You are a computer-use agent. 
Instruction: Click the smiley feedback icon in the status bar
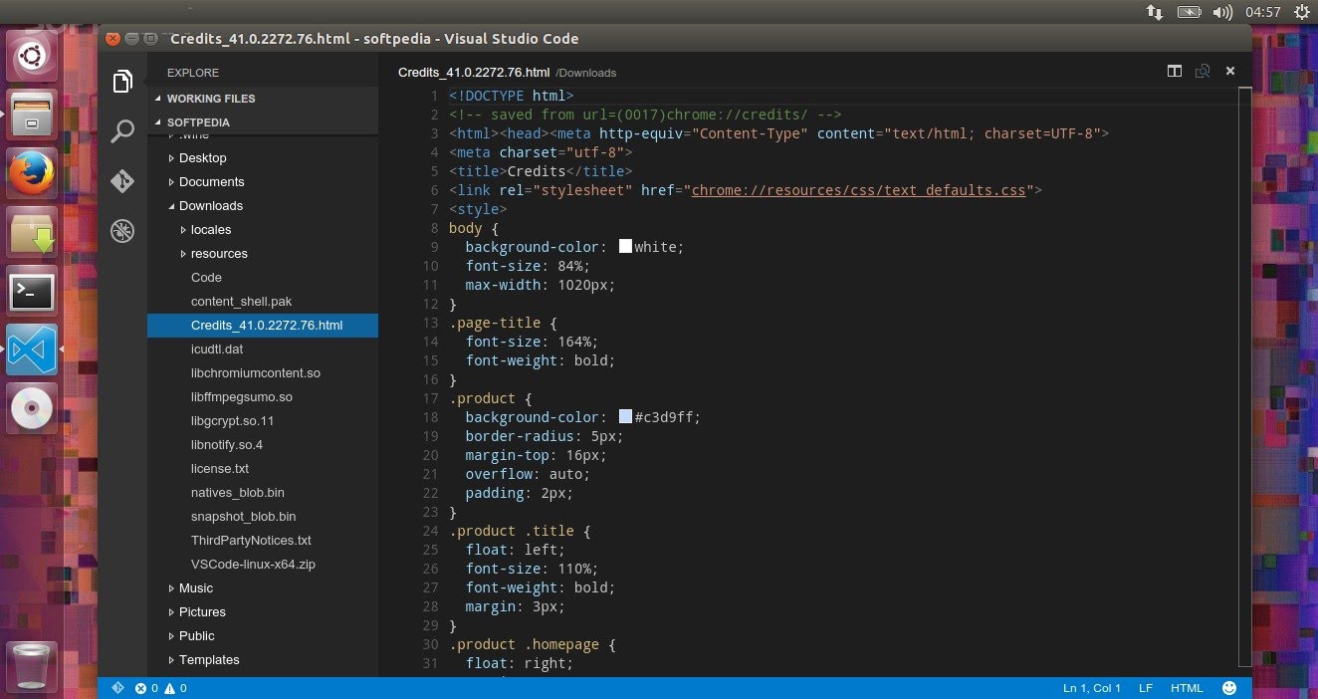pyautogui.click(x=1229, y=688)
